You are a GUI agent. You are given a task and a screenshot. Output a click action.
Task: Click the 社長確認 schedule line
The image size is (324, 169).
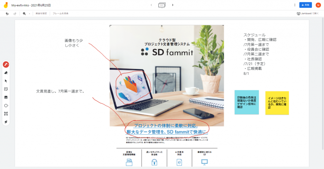point(253,59)
